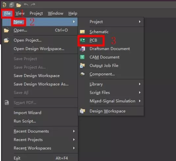Create a new PCB document
The width and height of the screenshot is (176, 161).
[x=111, y=40]
